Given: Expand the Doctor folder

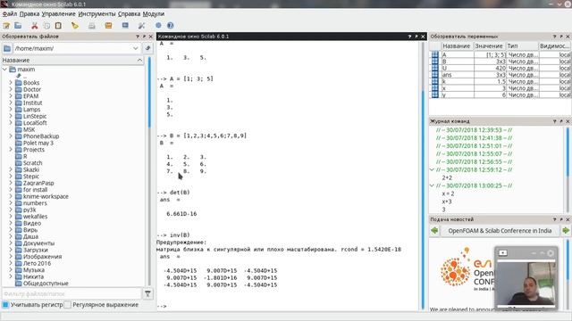Looking at the screenshot, I should coord(11,89).
